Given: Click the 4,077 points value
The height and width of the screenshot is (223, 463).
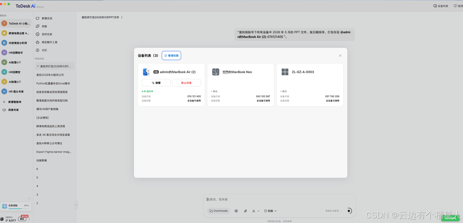Looking at the screenshot, I should (12, 220).
